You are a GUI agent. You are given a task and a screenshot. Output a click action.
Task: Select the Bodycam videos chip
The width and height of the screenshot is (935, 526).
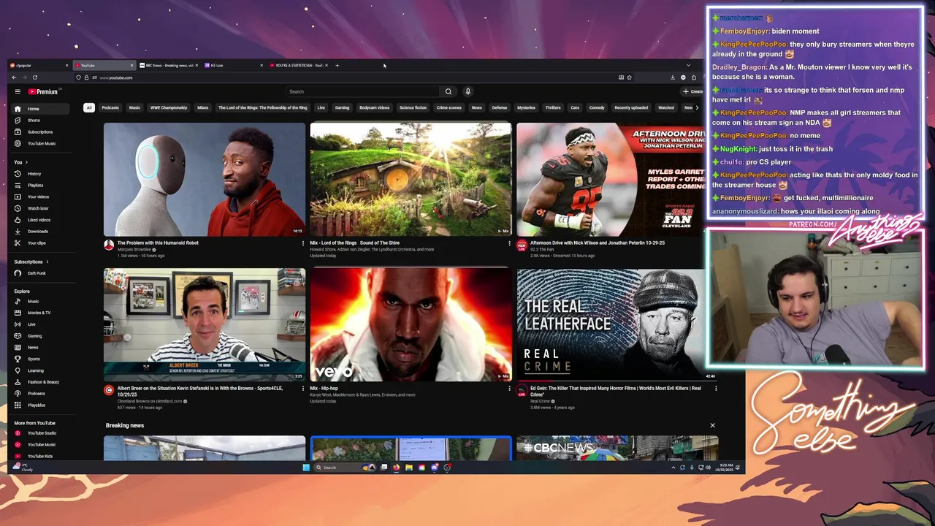coord(374,107)
